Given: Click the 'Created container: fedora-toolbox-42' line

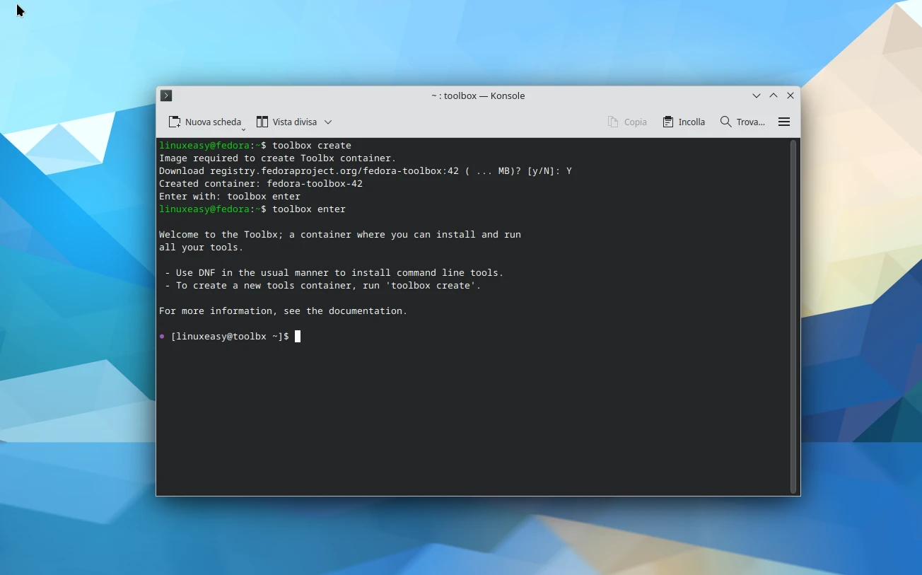Looking at the screenshot, I should pyautogui.click(x=260, y=184).
